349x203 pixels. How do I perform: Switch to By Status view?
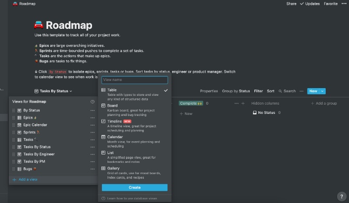click(32, 110)
